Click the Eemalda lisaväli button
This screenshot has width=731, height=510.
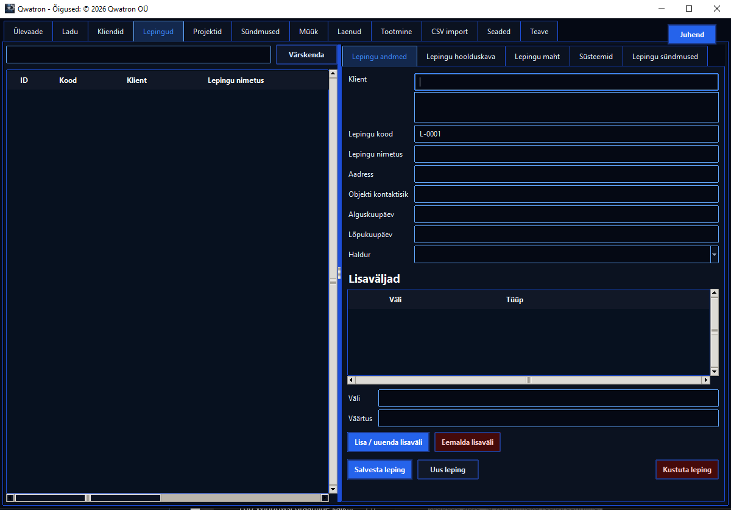click(467, 442)
